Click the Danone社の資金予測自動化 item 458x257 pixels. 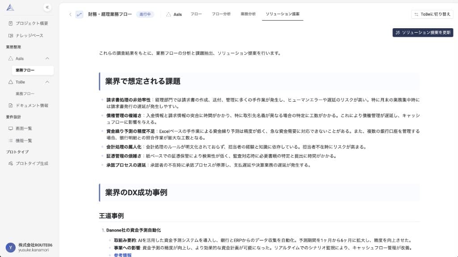133,231
